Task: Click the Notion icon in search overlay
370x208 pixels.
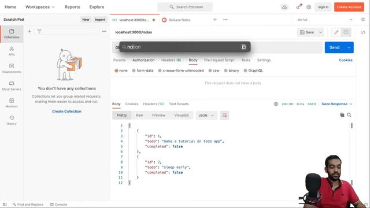Action: tap(243, 47)
